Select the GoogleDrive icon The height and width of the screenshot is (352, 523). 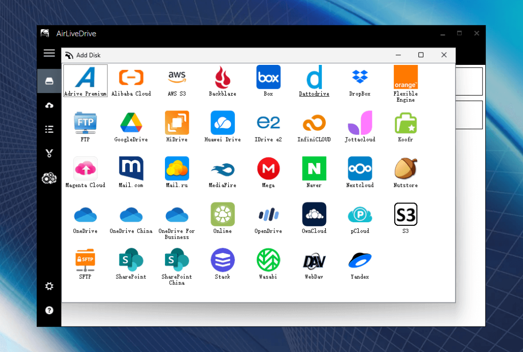point(131,127)
